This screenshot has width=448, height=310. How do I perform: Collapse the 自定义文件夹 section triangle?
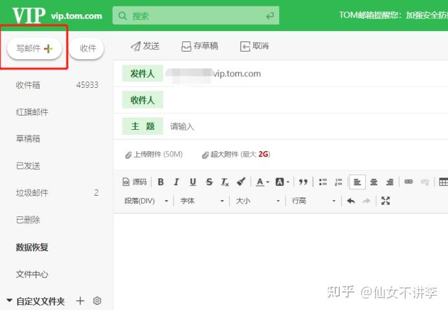tap(9, 300)
